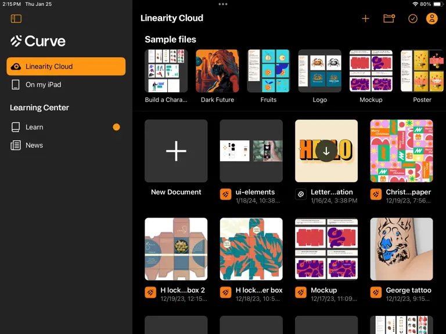
Task: Select On my iPad location
Action: (66, 85)
